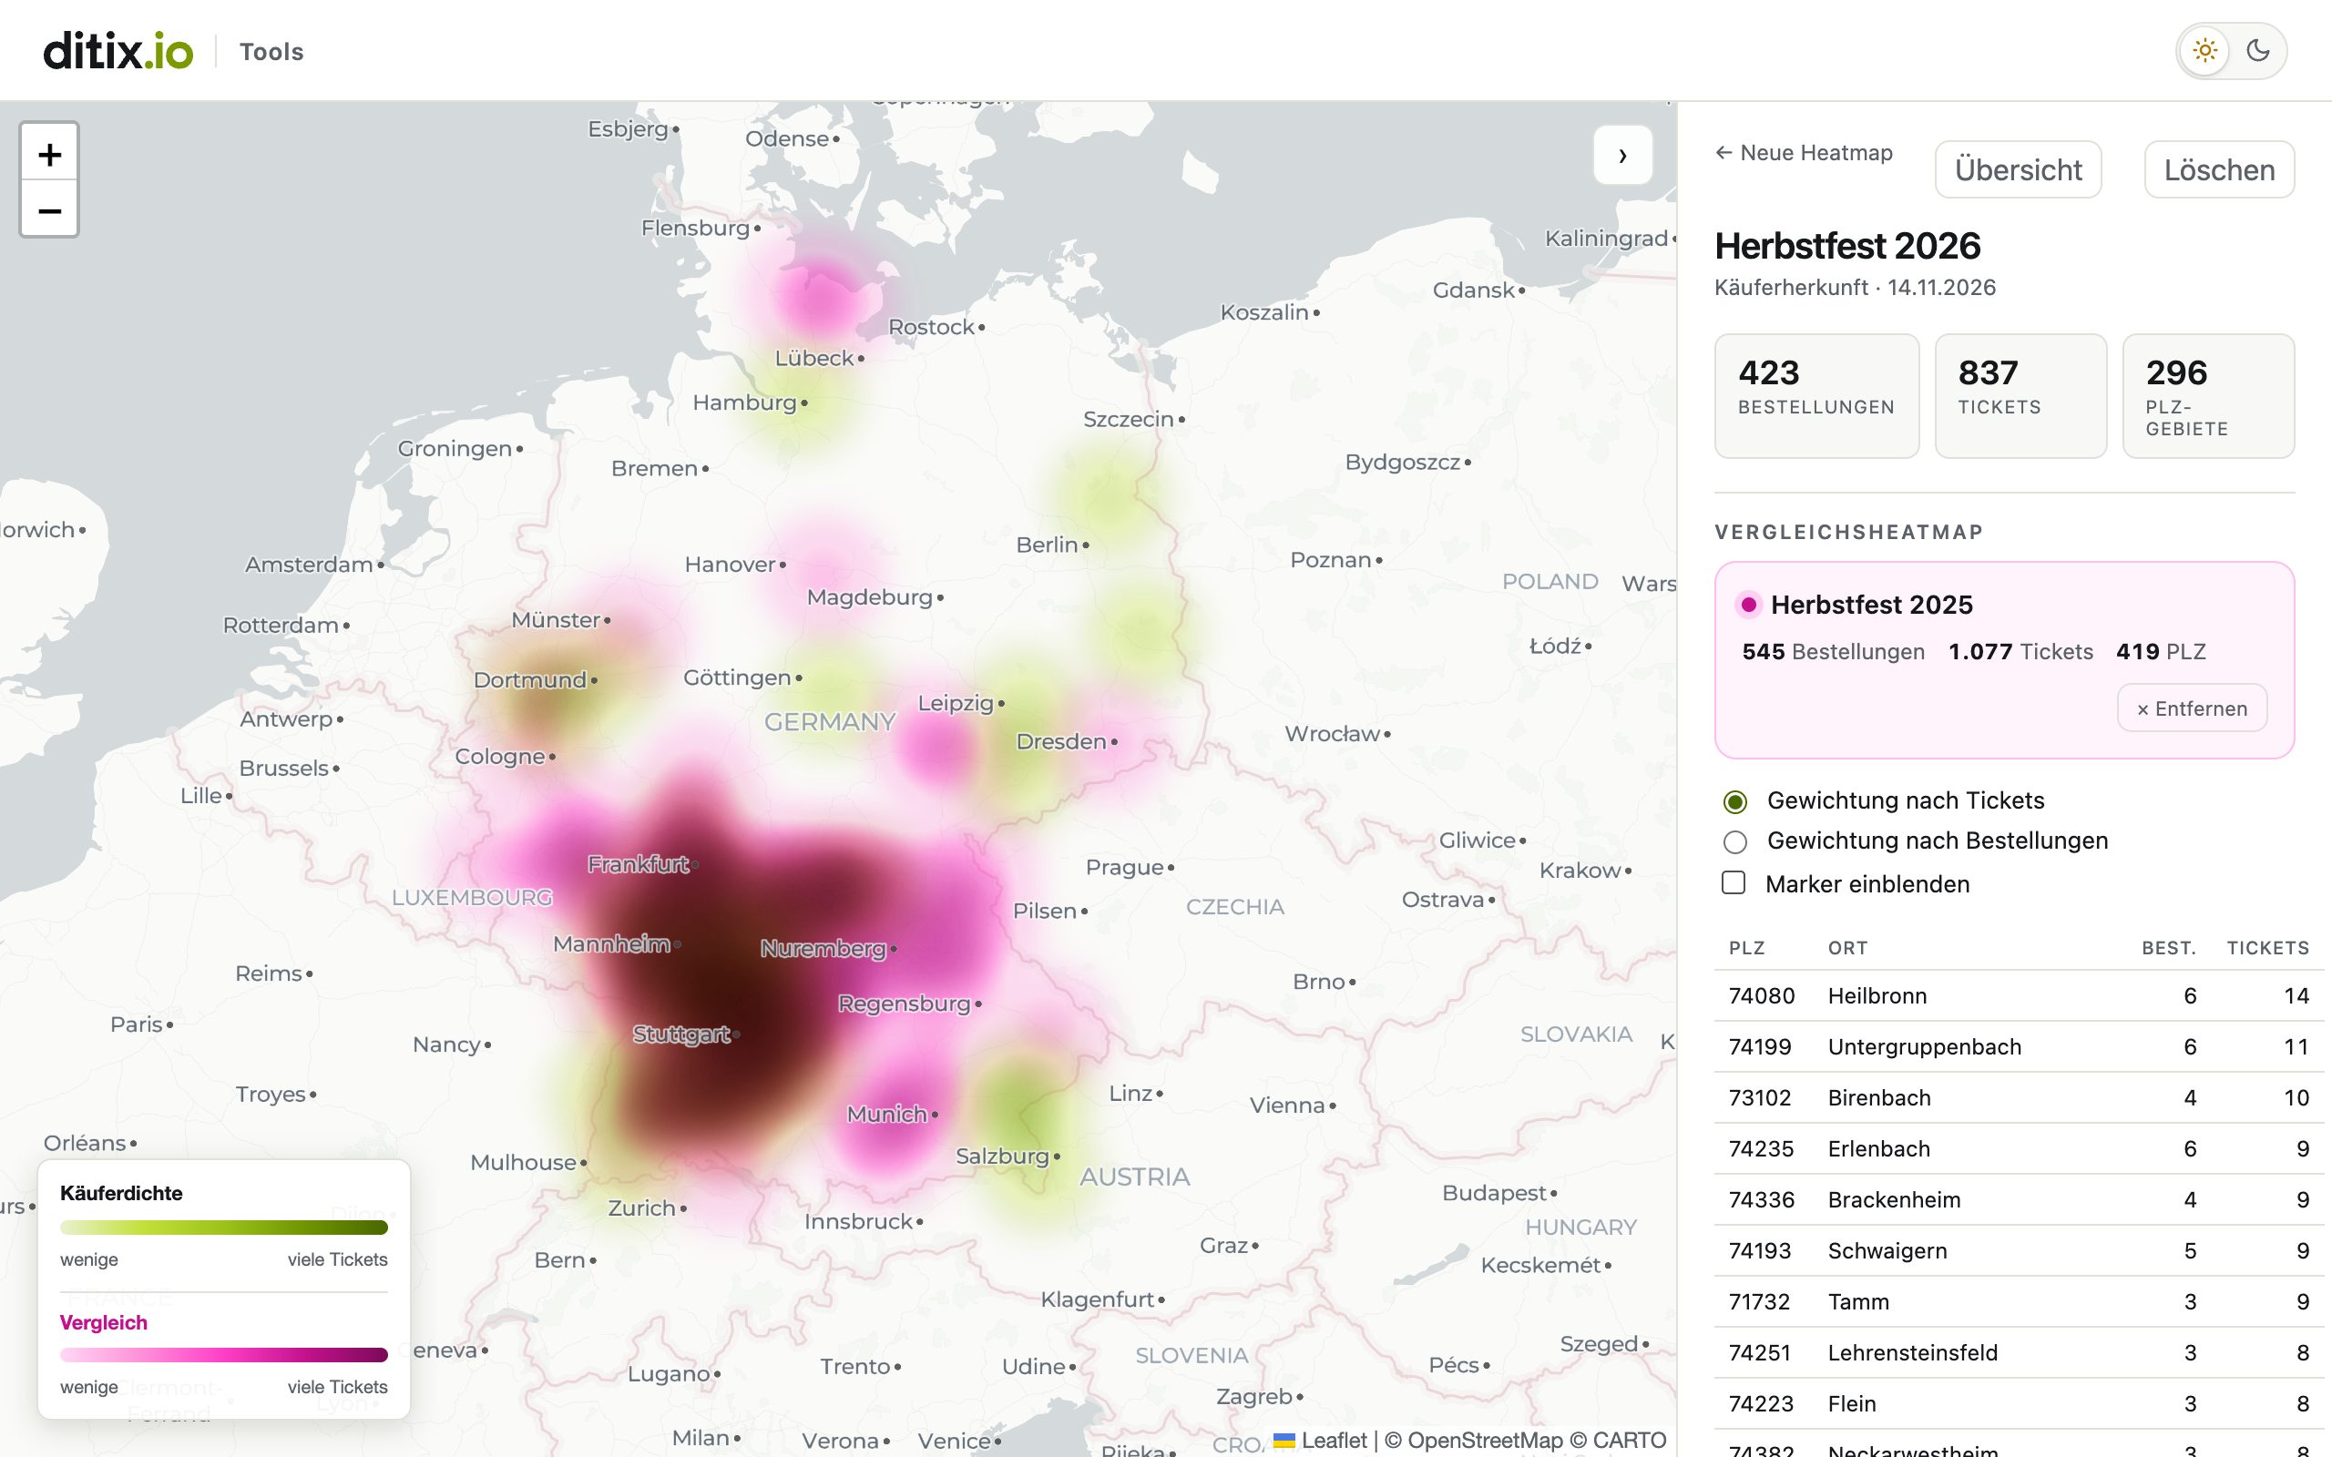Viewport: 2332px width, 1457px height.
Task: Select the Erlenbach row
Action: (x=2019, y=1148)
